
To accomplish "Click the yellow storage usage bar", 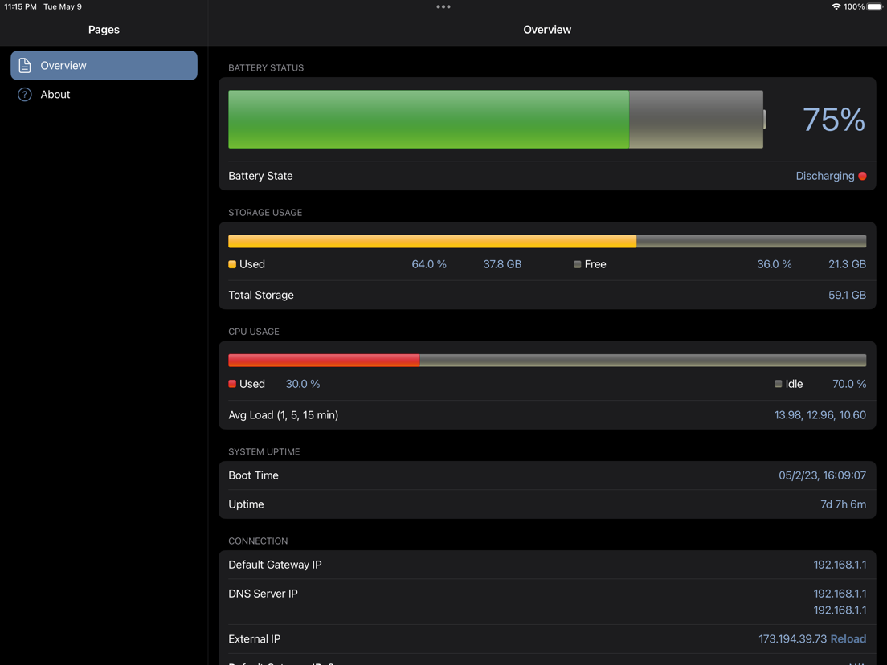I will (x=432, y=242).
